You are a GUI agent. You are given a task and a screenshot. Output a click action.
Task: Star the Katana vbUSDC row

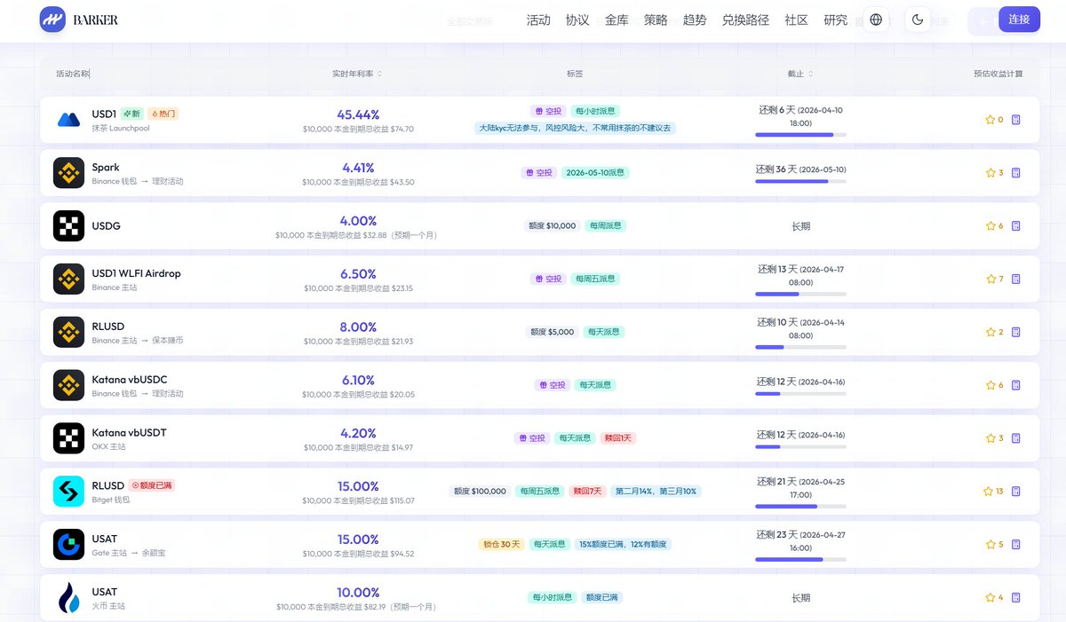pyautogui.click(x=990, y=385)
